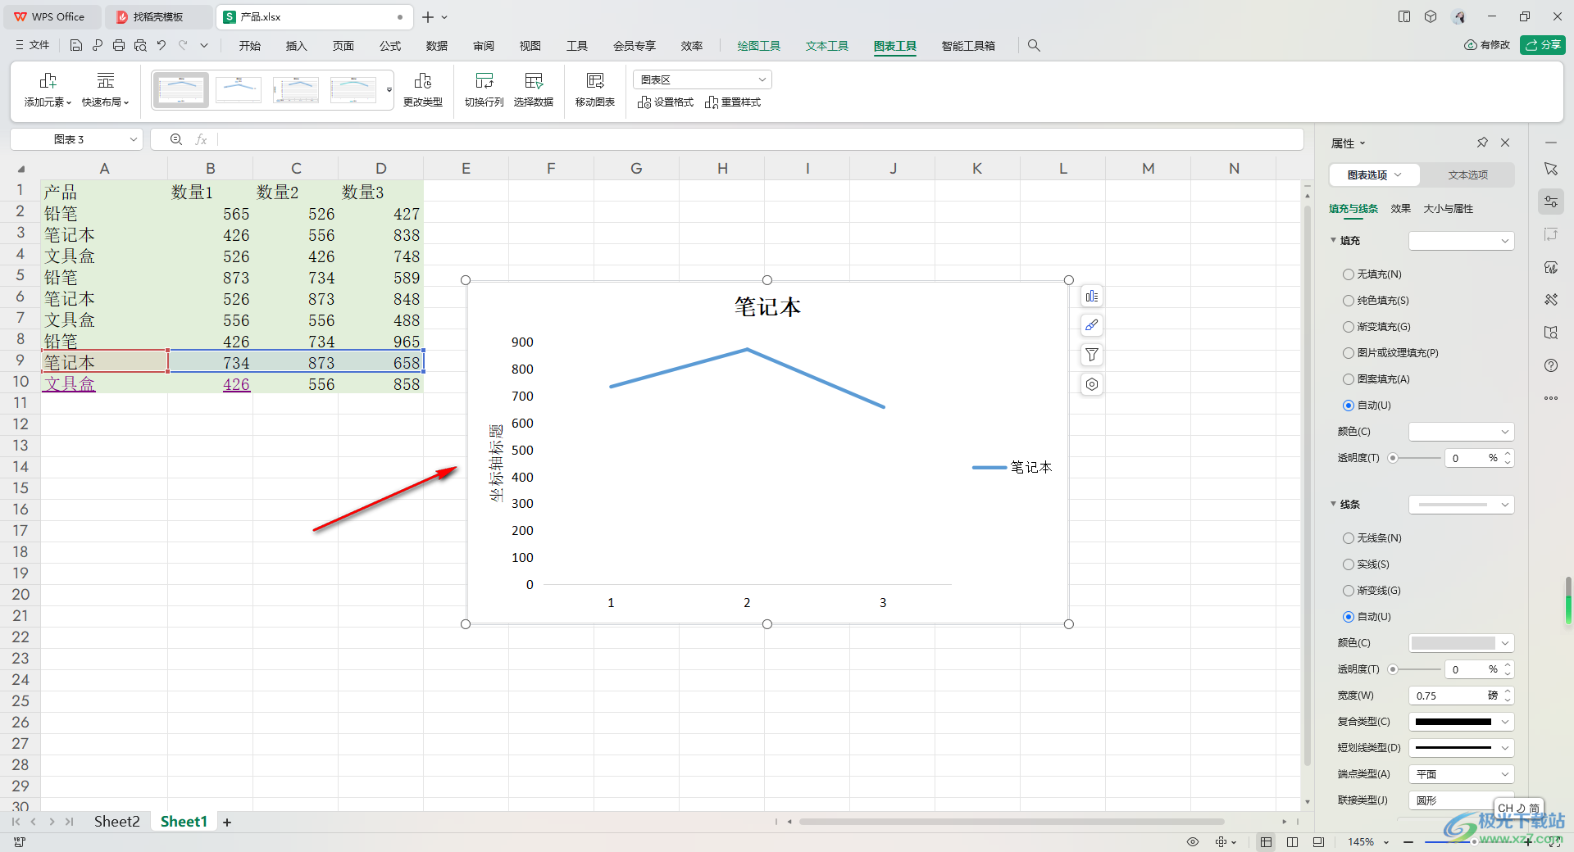Select Pattern Fill (图案填充) radio

[x=1349, y=379]
